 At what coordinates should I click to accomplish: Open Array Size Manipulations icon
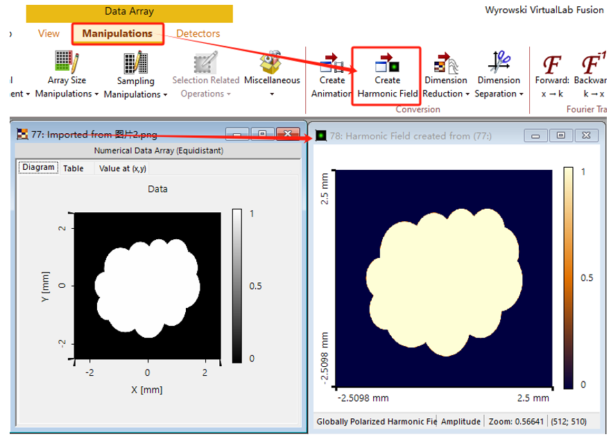[67, 62]
